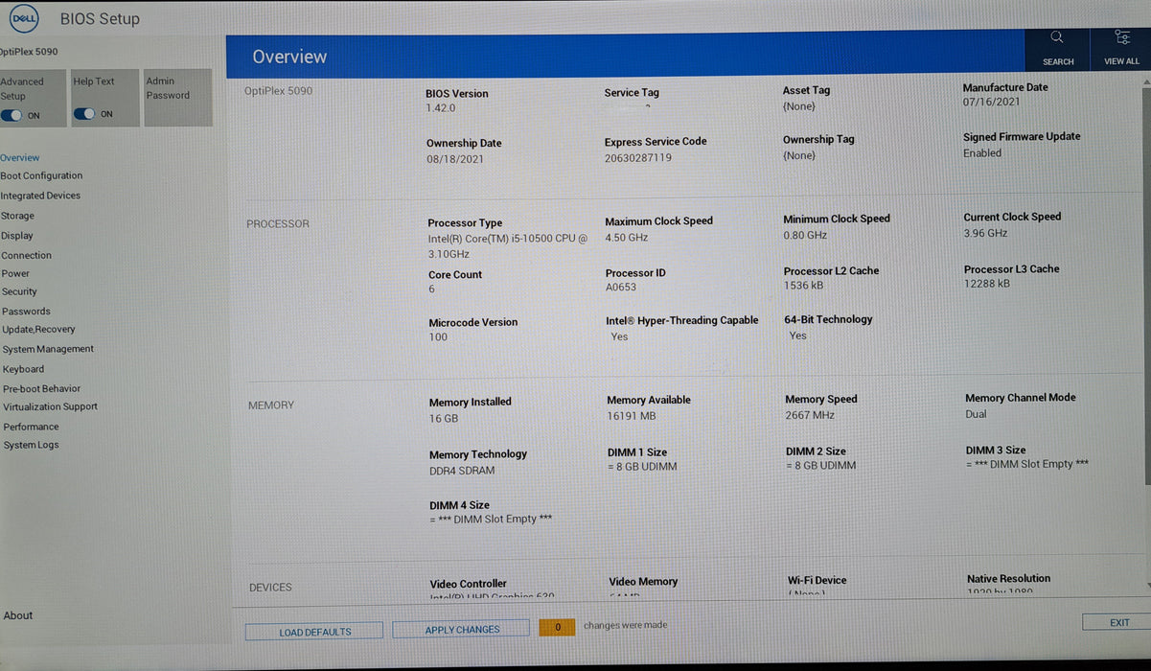Screen dimensions: 1151x671
Task: Click Ownership Date 08/18/2021
Action: [455, 159]
